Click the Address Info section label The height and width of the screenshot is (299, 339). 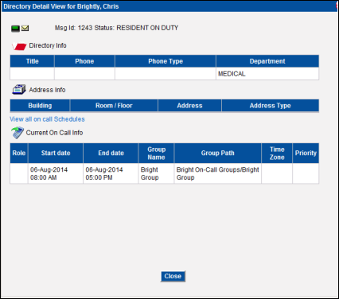coord(47,90)
